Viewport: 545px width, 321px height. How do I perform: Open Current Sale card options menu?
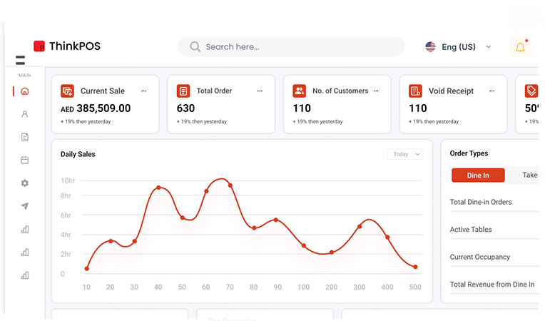[x=144, y=91]
